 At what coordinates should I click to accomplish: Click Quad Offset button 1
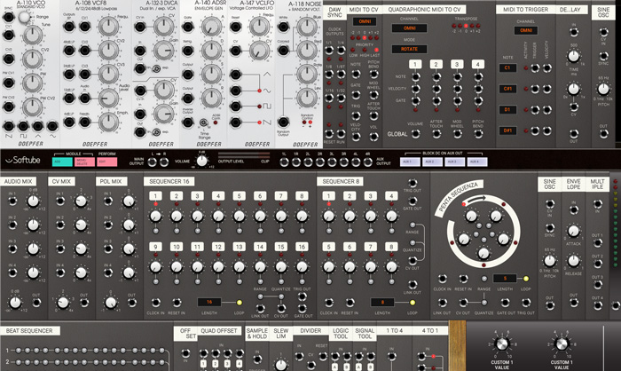(203, 364)
